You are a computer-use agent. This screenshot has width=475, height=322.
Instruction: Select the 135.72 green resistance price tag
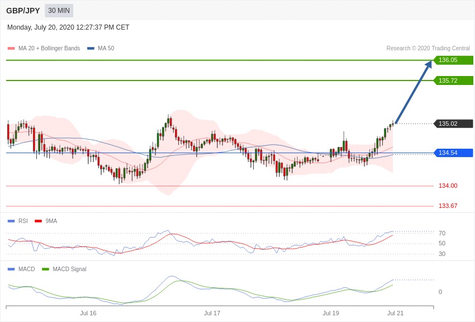(x=453, y=80)
